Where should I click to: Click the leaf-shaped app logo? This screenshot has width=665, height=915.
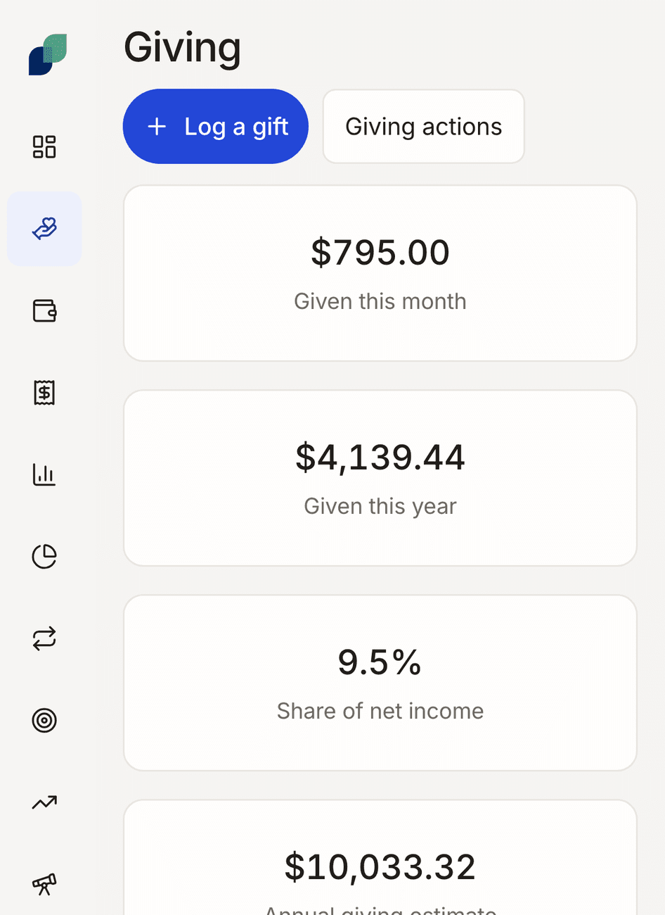point(48,54)
